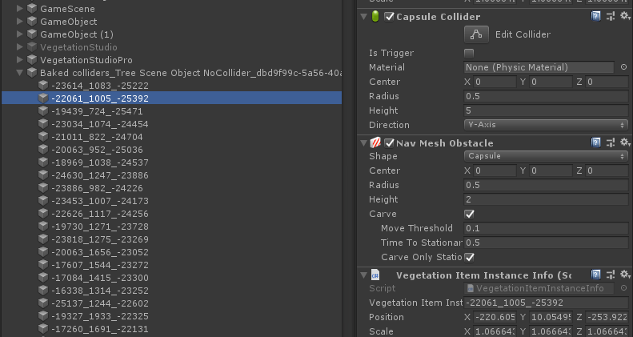Open Capsule Collider preset selector icon
633x337 pixels.
[x=610, y=16]
